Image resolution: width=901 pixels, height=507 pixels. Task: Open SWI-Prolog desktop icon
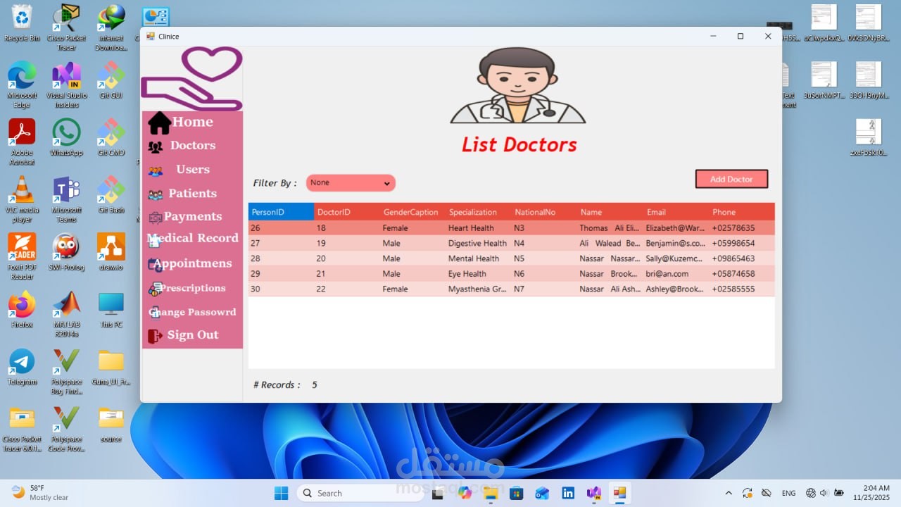coord(66,252)
